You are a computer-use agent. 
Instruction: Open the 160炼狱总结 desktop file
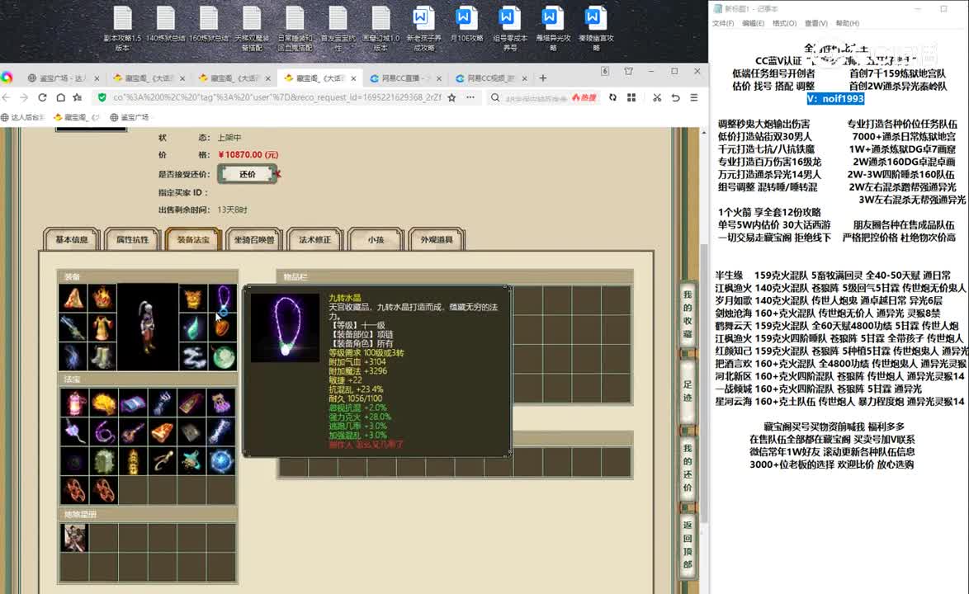coord(208,25)
